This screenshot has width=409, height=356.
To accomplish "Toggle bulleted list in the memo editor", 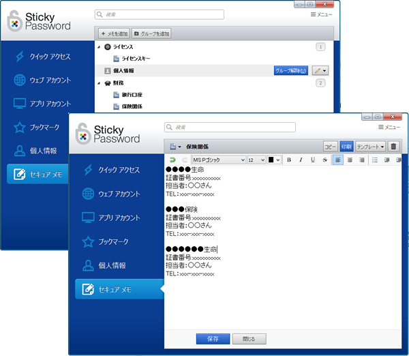I will [x=375, y=160].
